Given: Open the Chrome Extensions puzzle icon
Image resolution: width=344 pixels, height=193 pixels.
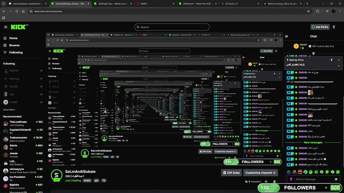Looking at the screenshot, I should pos(318,11).
